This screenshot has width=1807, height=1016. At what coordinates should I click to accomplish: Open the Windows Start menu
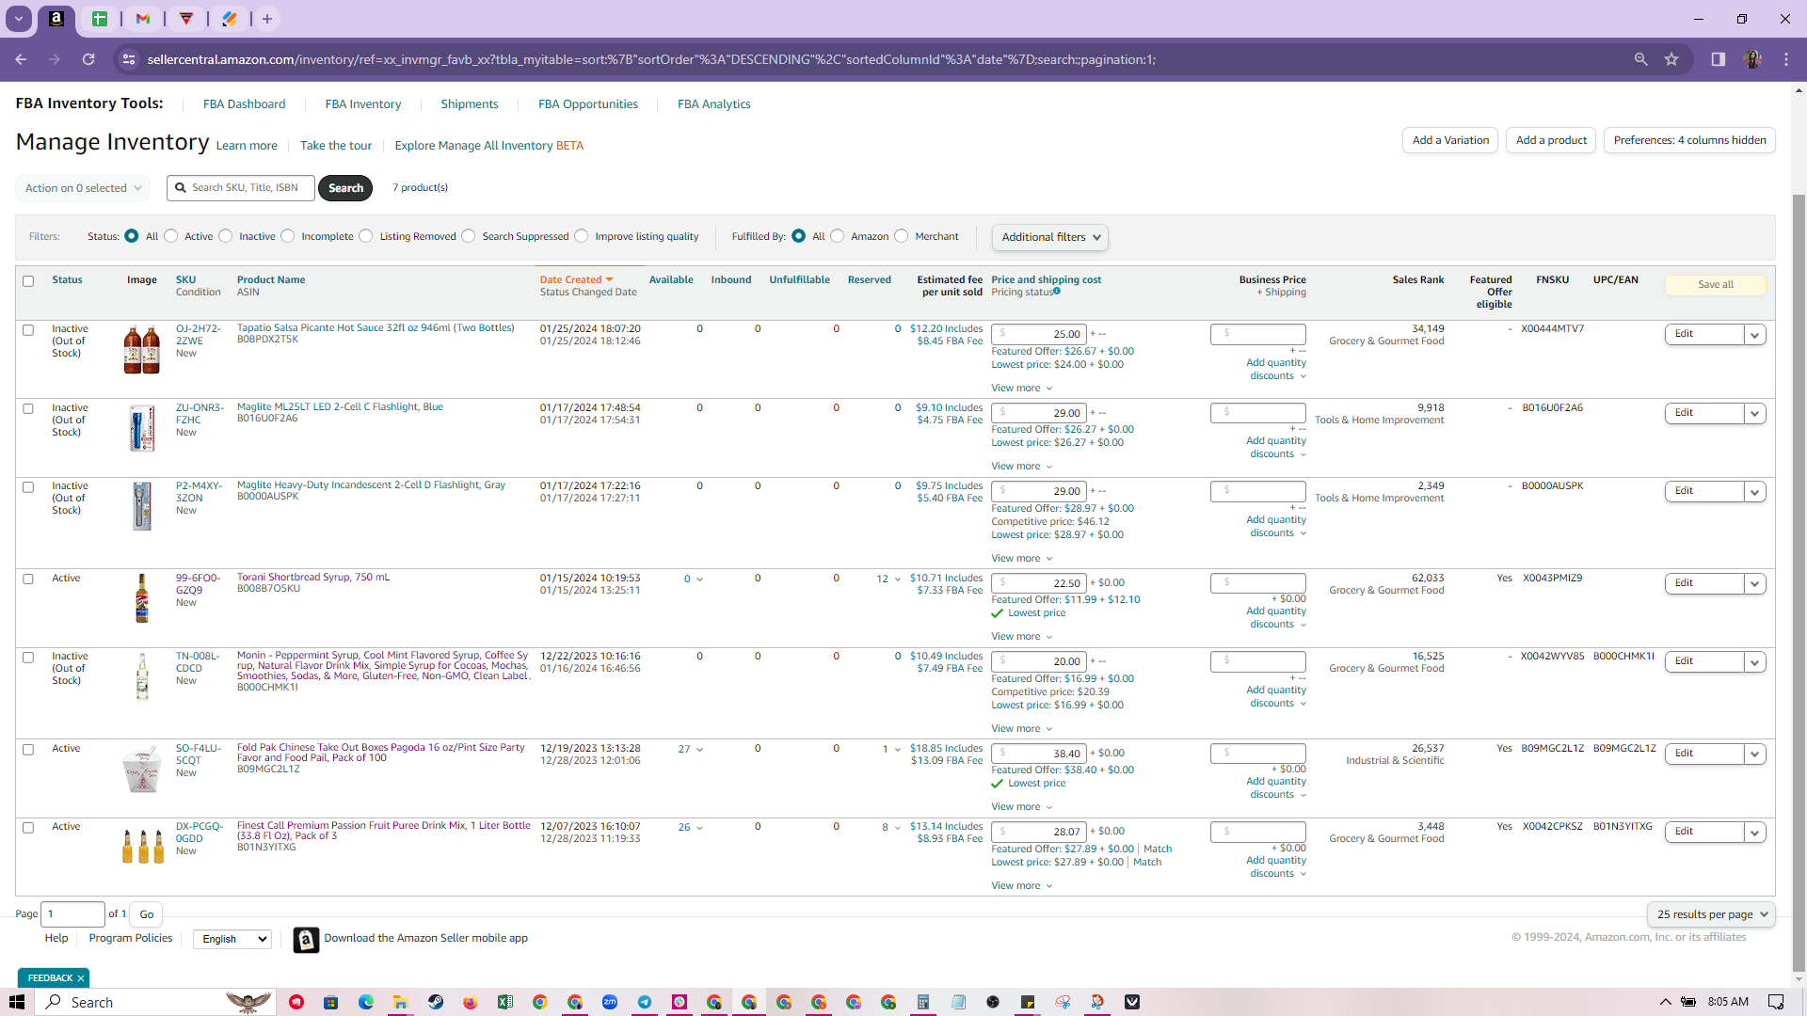(17, 1002)
